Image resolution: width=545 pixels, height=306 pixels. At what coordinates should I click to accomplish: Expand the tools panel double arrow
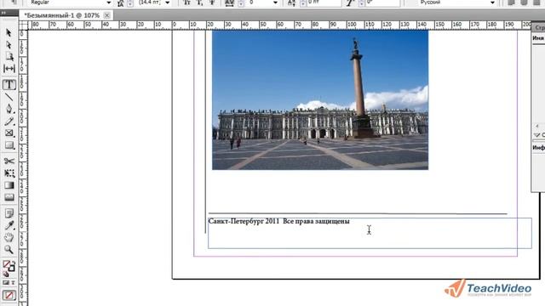pyautogui.click(x=3, y=13)
